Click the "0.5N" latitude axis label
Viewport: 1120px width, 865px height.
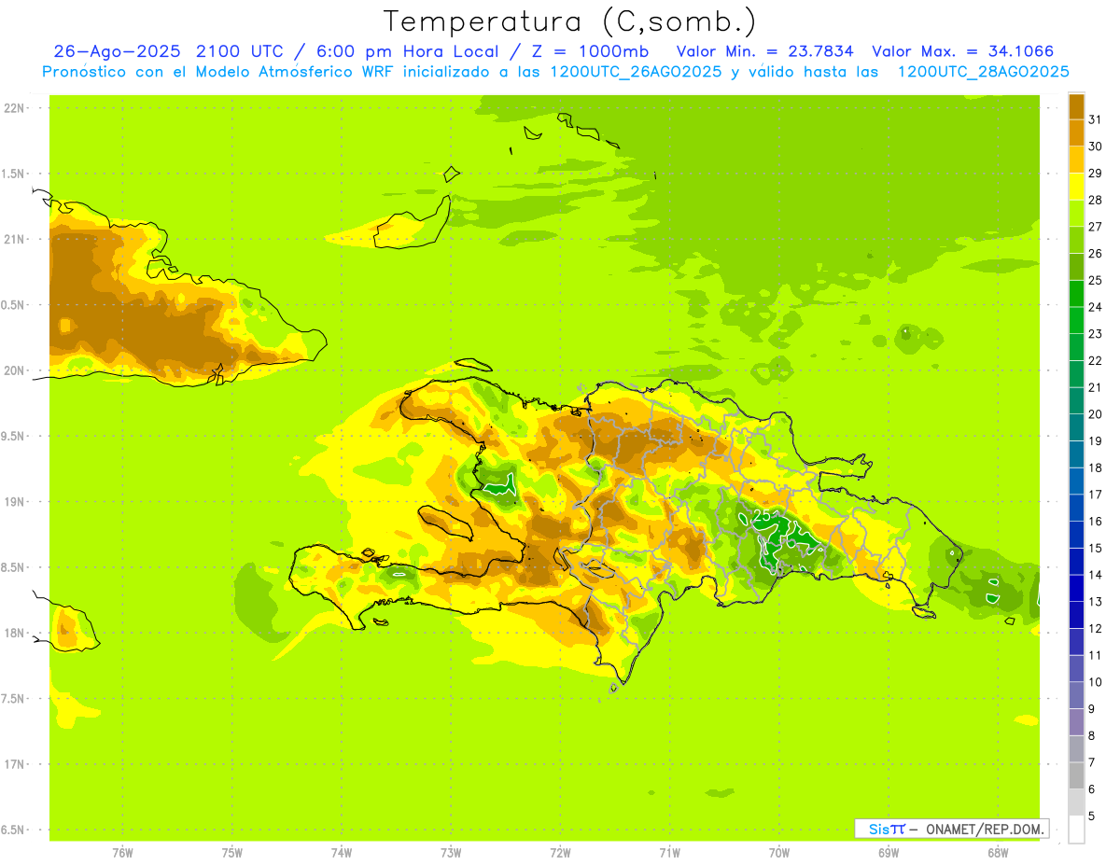13,305
